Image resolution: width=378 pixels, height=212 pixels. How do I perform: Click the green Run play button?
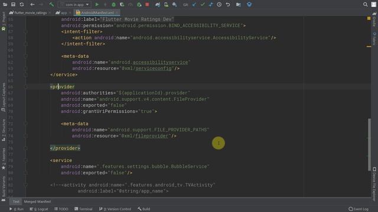[x=97, y=5]
